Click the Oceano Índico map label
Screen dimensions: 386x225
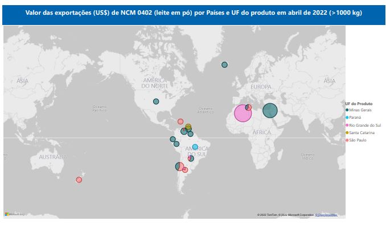(307, 156)
